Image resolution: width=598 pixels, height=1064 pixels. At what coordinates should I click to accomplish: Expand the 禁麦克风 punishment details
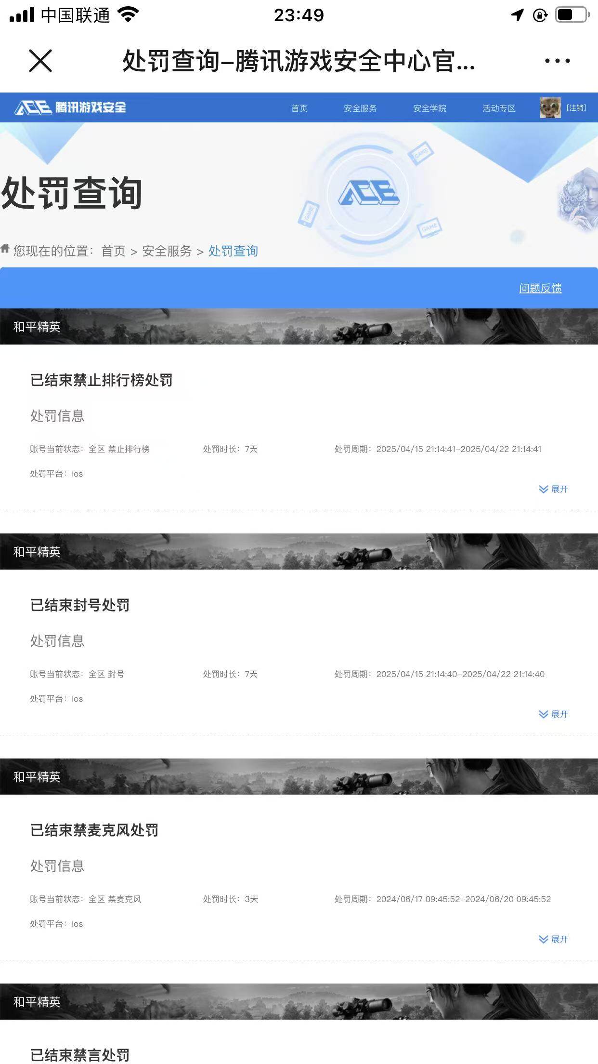tap(553, 939)
